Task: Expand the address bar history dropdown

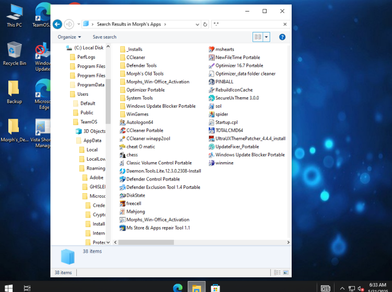Action: [x=197, y=24]
